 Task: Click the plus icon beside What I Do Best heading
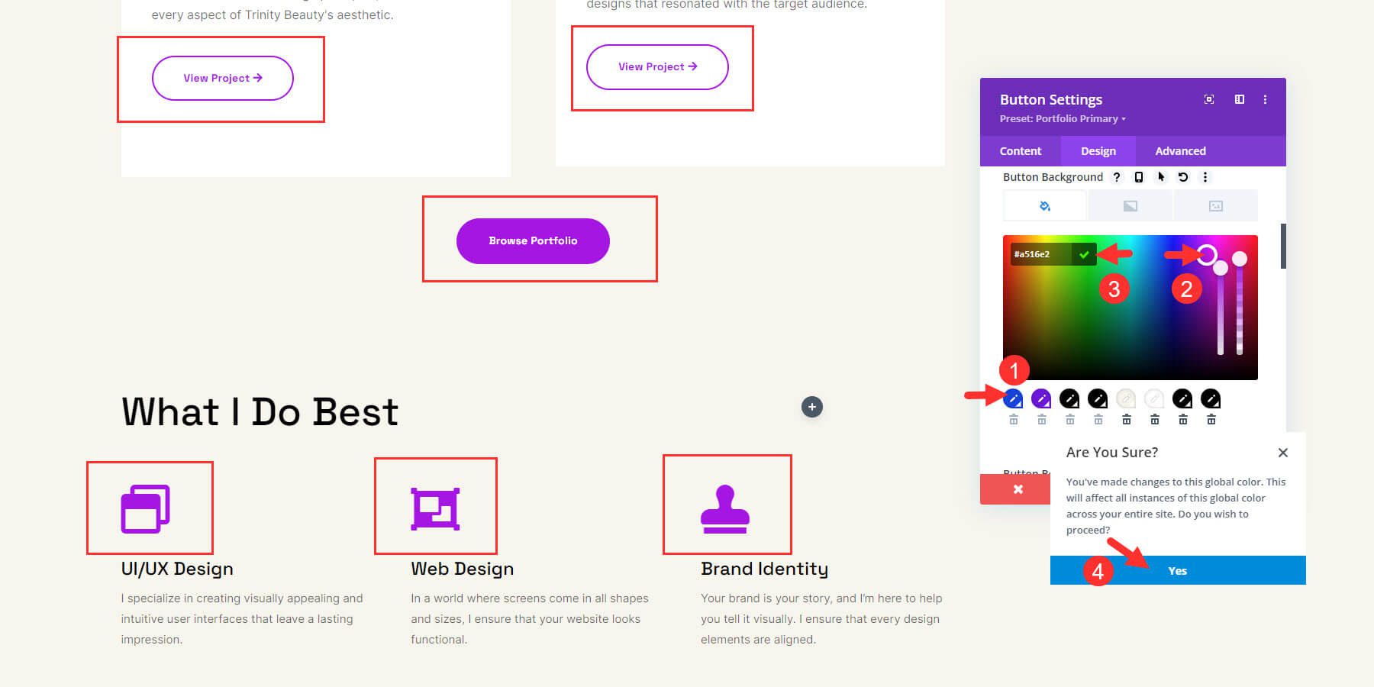click(811, 407)
